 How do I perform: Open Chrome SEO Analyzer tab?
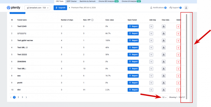[109, 1]
